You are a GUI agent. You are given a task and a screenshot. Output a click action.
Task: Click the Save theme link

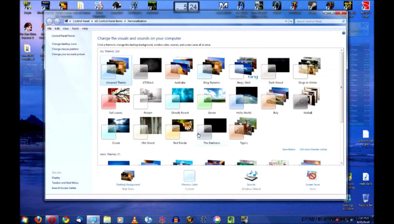click(x=289, y=149)
